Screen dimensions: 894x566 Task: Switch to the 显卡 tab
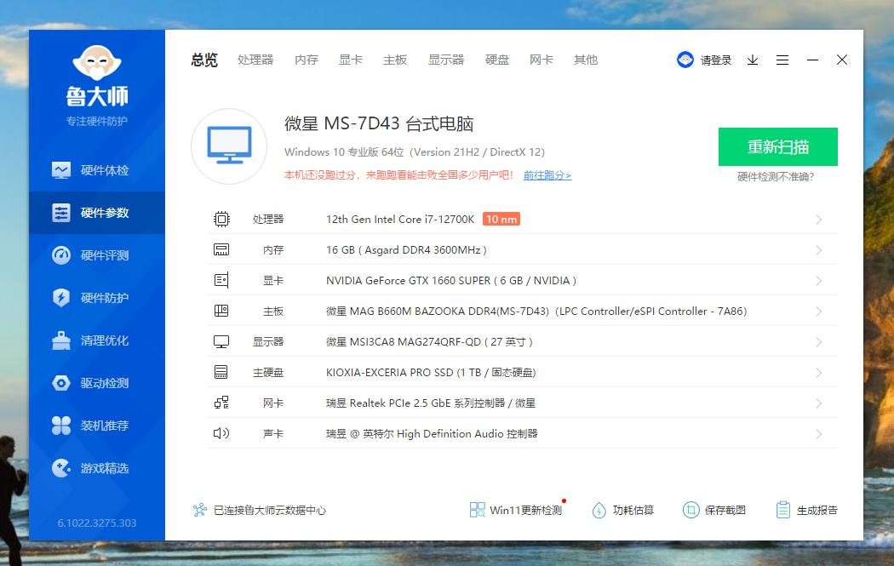pos(350,60)
